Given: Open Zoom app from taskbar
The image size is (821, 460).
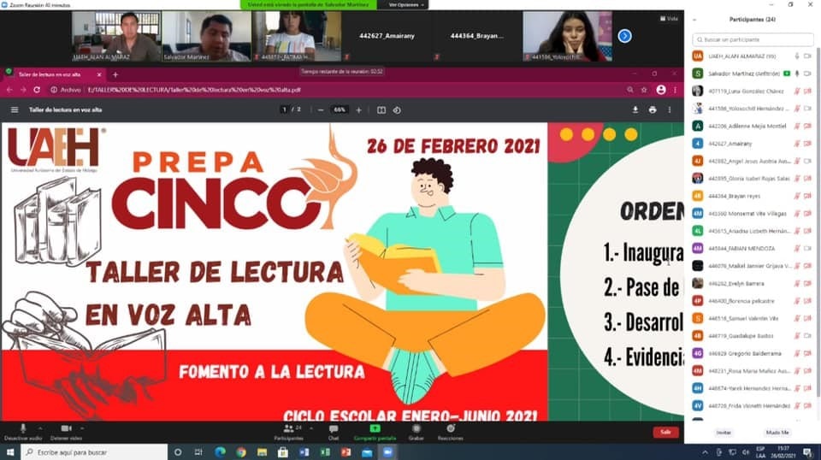Looking at the screenshot, I should point(387,452).
